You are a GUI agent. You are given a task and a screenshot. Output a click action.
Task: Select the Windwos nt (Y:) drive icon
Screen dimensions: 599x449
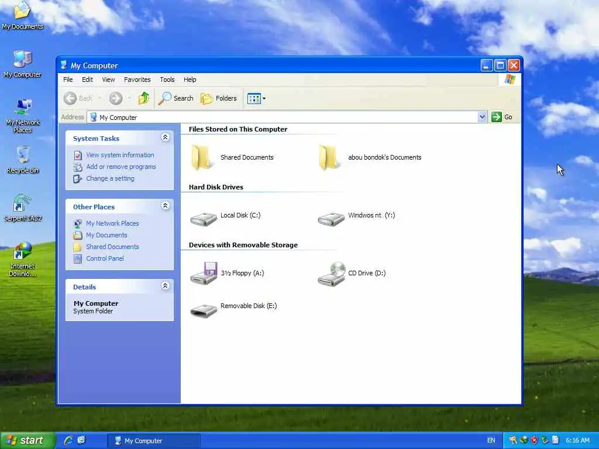tap(331, 219)
